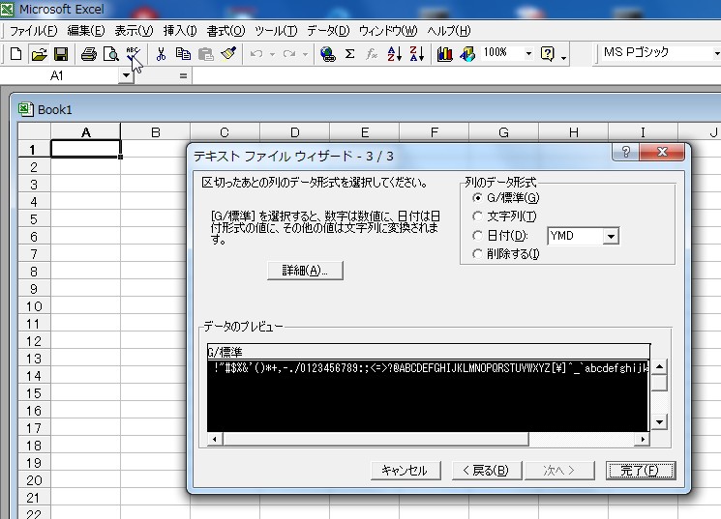Viewport: 721px width, 519px height.
Task: Select cell A1 in the worksheet
Action: (85, 149)
